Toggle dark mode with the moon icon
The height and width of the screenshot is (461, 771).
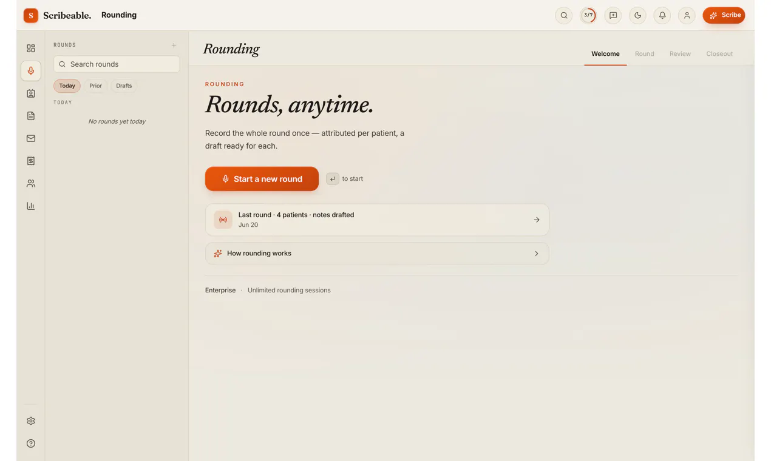pos(637,15)
